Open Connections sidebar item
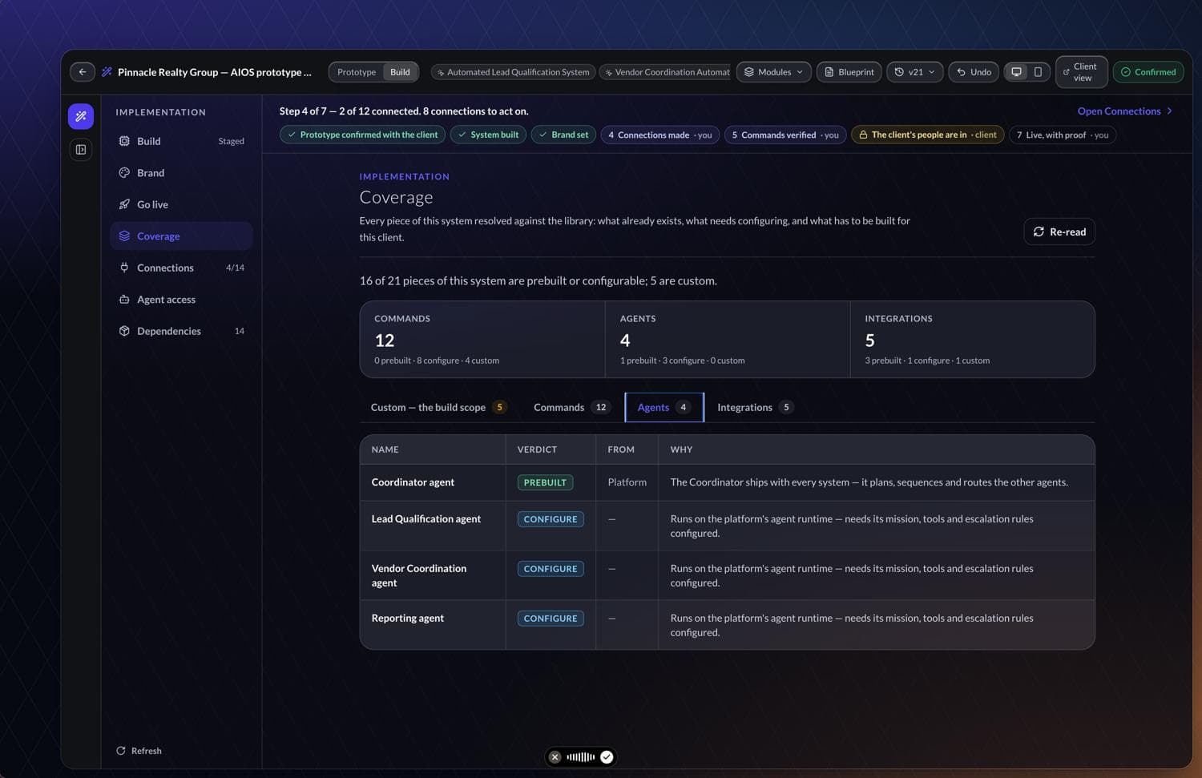The width and height of the screenshot is (1202, 778). [181, 268]
